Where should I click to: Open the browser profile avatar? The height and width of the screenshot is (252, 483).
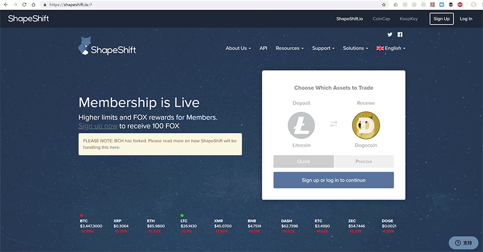(473, 5)
